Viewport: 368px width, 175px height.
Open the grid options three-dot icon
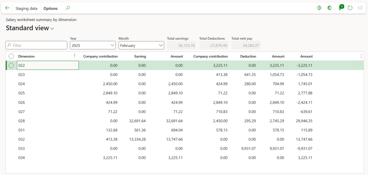pyautogui.click(x=361, y=56)
